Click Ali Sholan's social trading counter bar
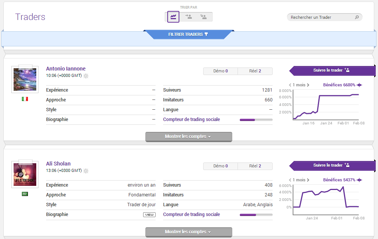This screenshot has height=239, width=378. click(256, 215)
